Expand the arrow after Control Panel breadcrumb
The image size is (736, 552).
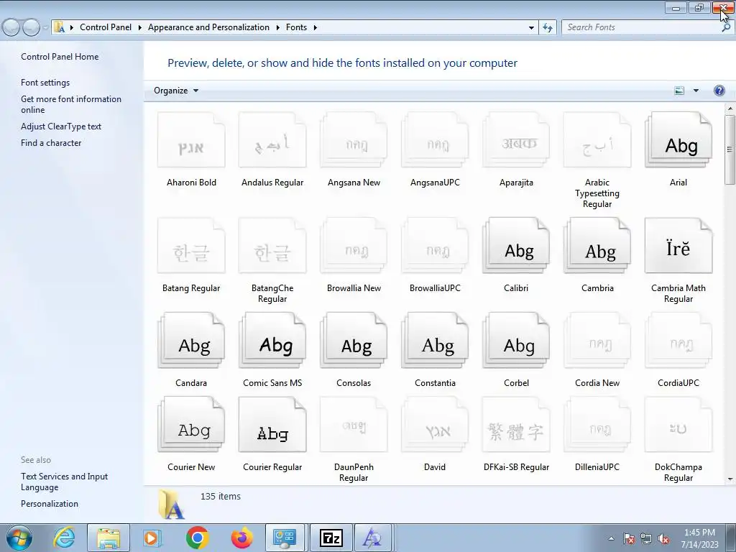coord(140,27)
